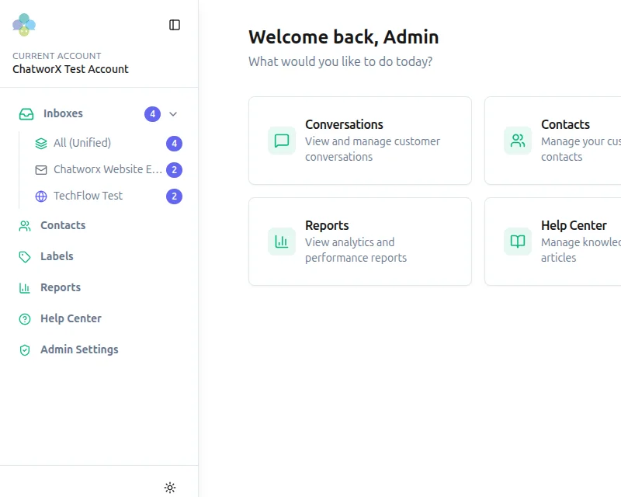621x497 pixels.
Task: Click the Reports bar chart icon in sidebar
Action: (x=25, y=288)
